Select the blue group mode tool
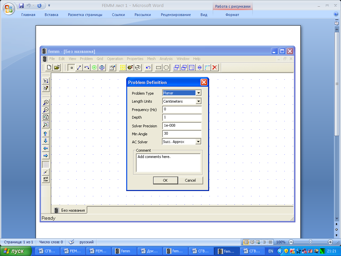 coord(102,68)
